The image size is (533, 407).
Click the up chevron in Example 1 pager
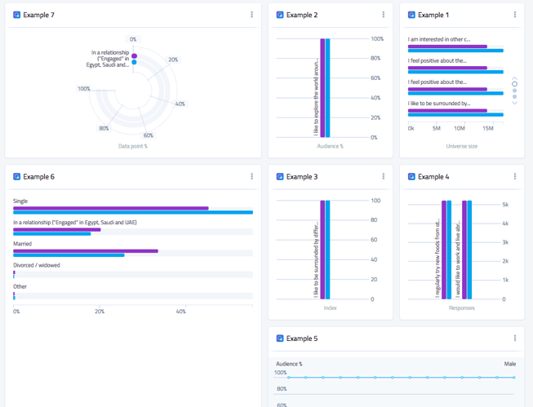tap(514, 77)
